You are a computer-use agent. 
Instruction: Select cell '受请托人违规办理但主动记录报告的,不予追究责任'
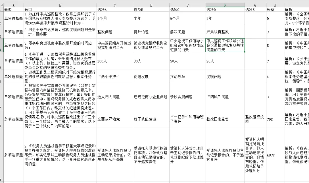click(225, 155)
